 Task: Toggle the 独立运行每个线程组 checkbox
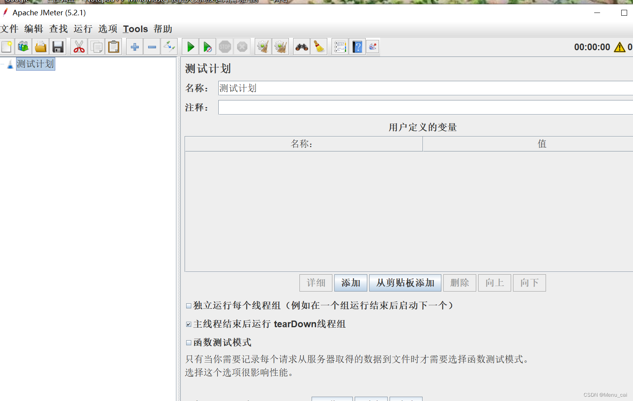point(189,306)
